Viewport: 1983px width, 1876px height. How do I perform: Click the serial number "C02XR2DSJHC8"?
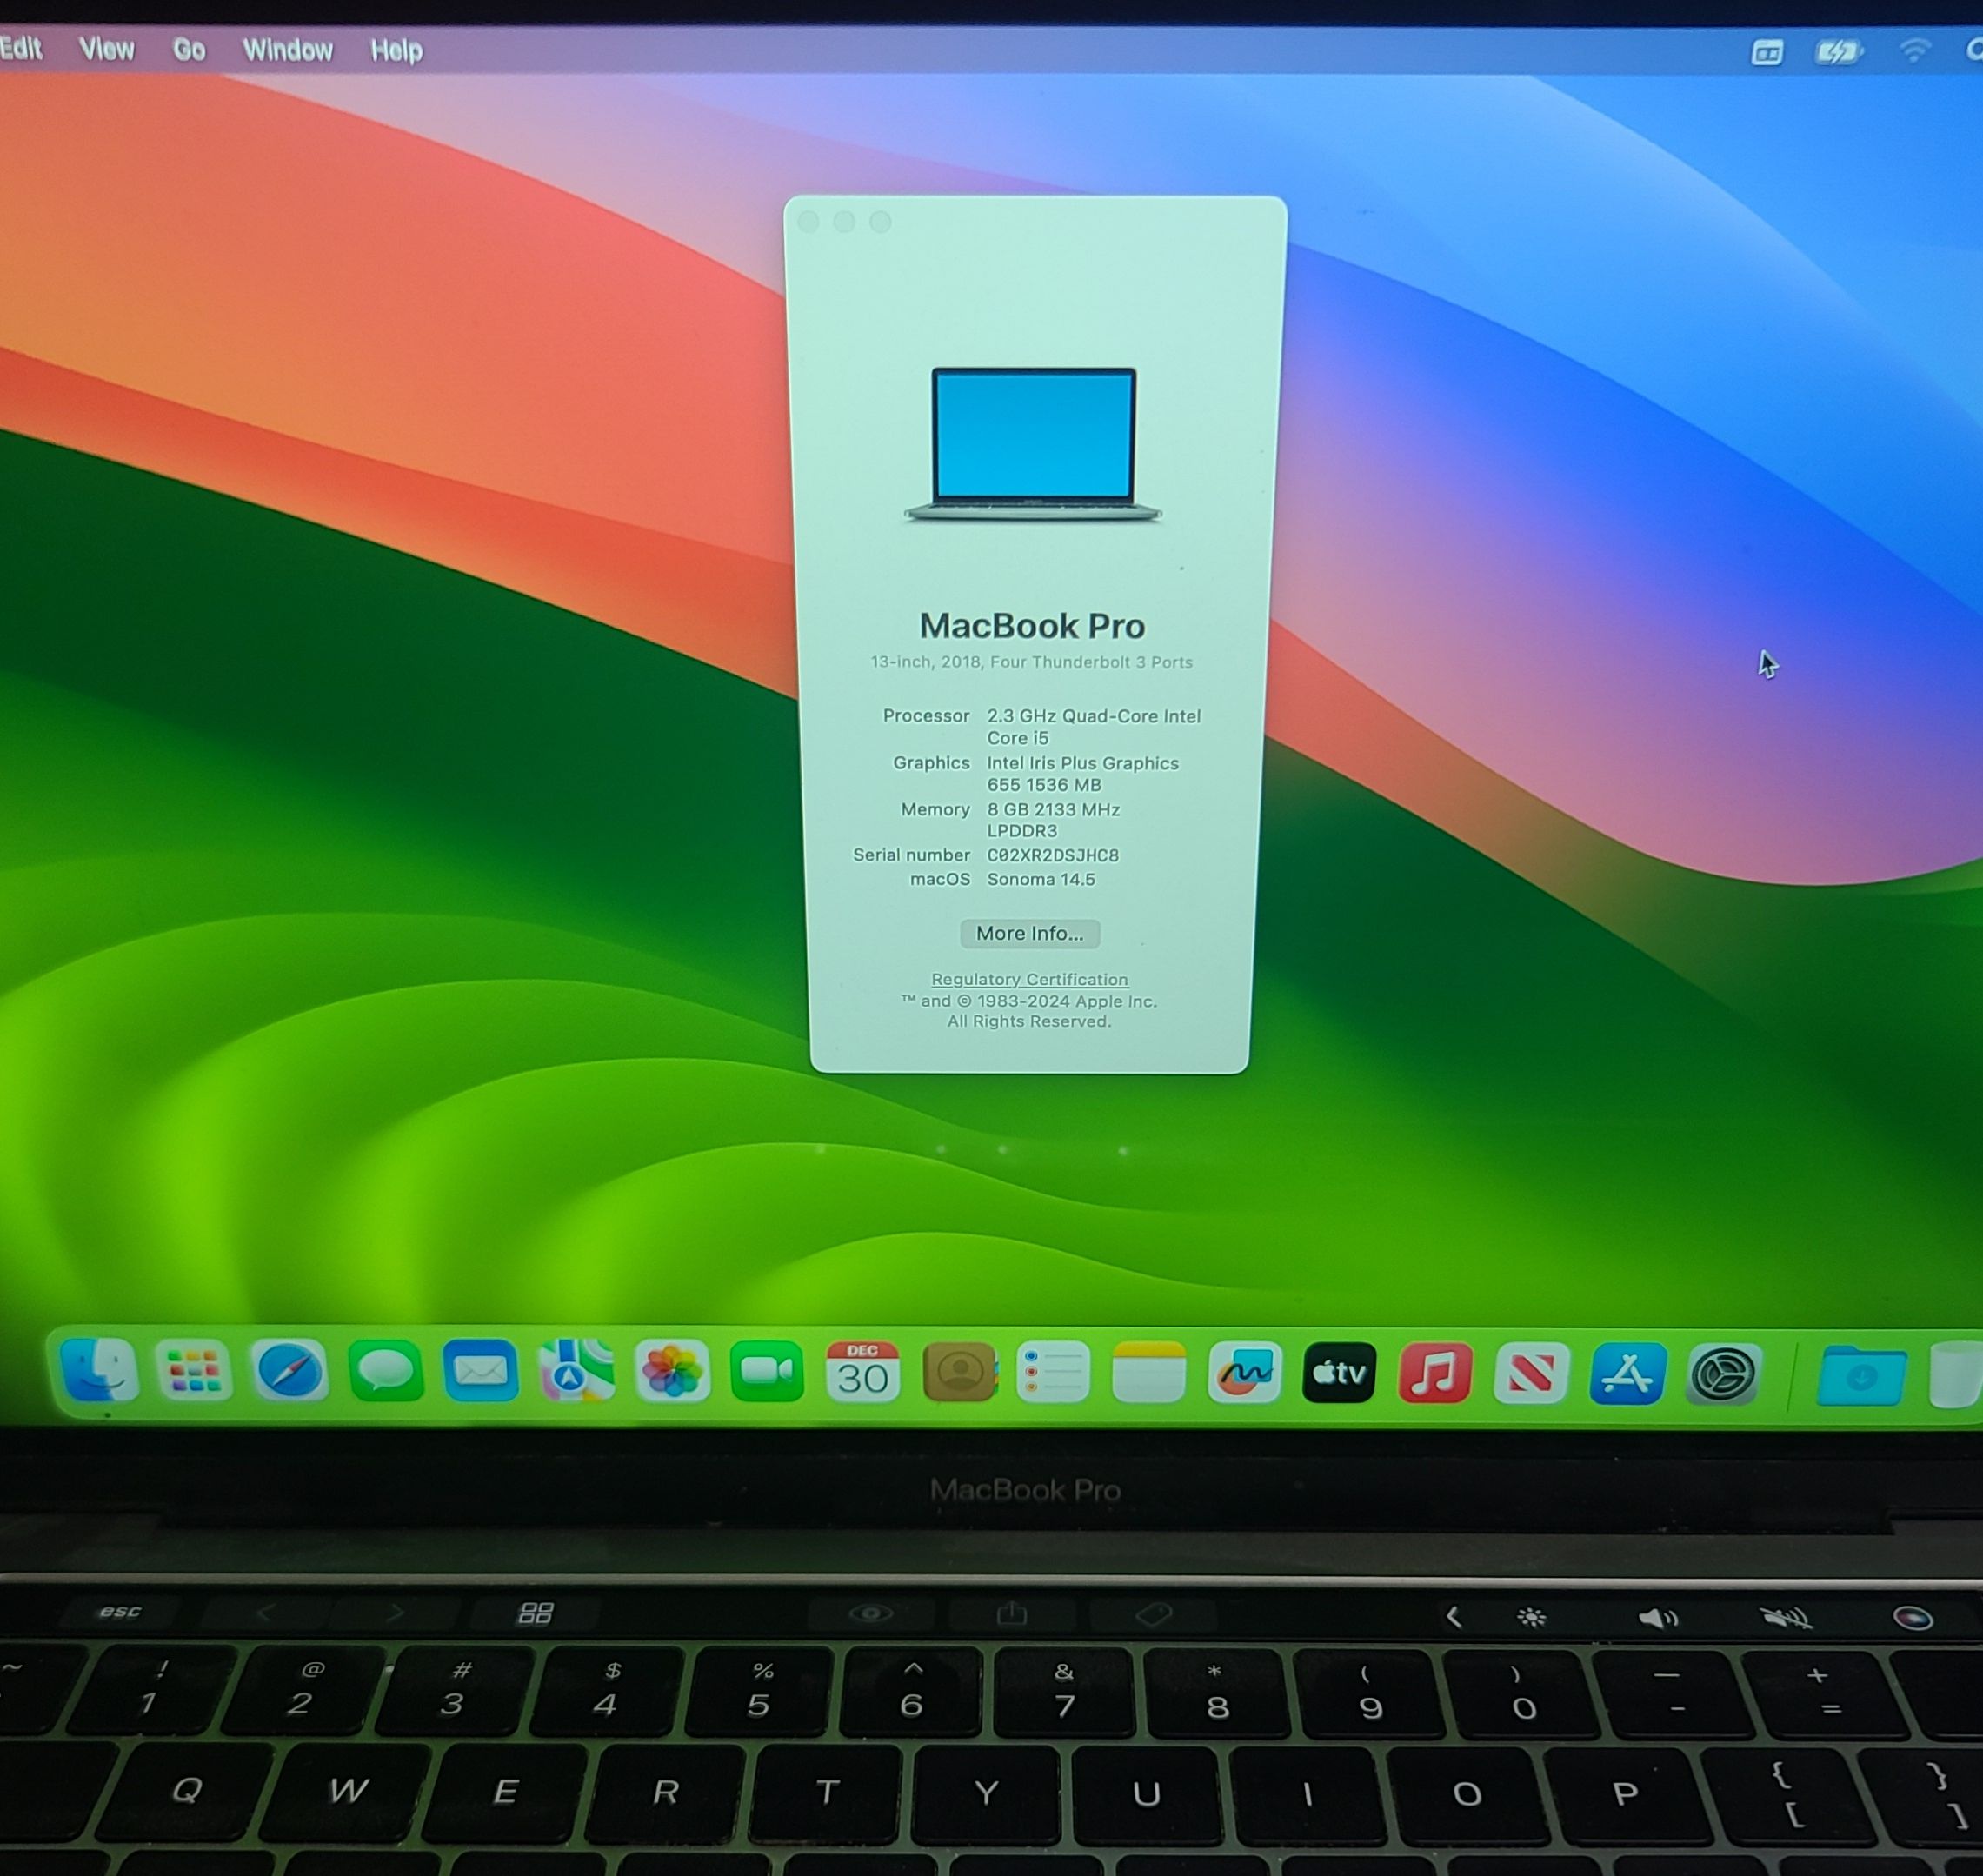(x=1053, y=855)
